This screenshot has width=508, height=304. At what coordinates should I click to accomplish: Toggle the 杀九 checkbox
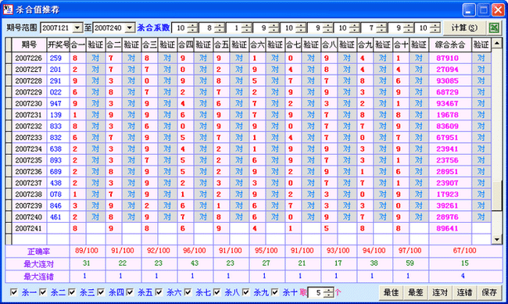pyautogui.click(x=246, y=292)
